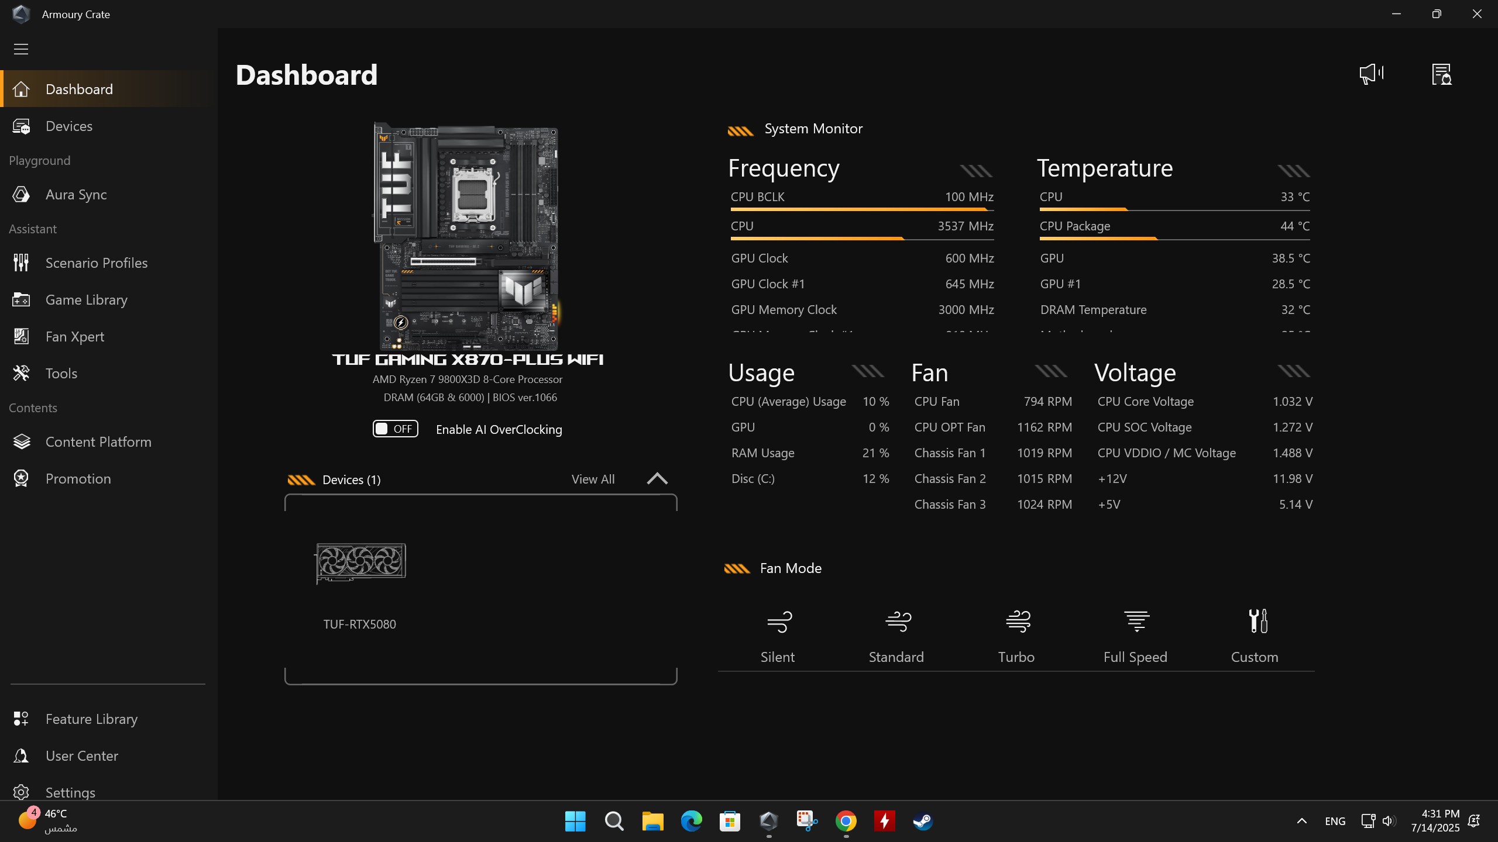Click the CPU frequency progress bar

tap(862, 239)
